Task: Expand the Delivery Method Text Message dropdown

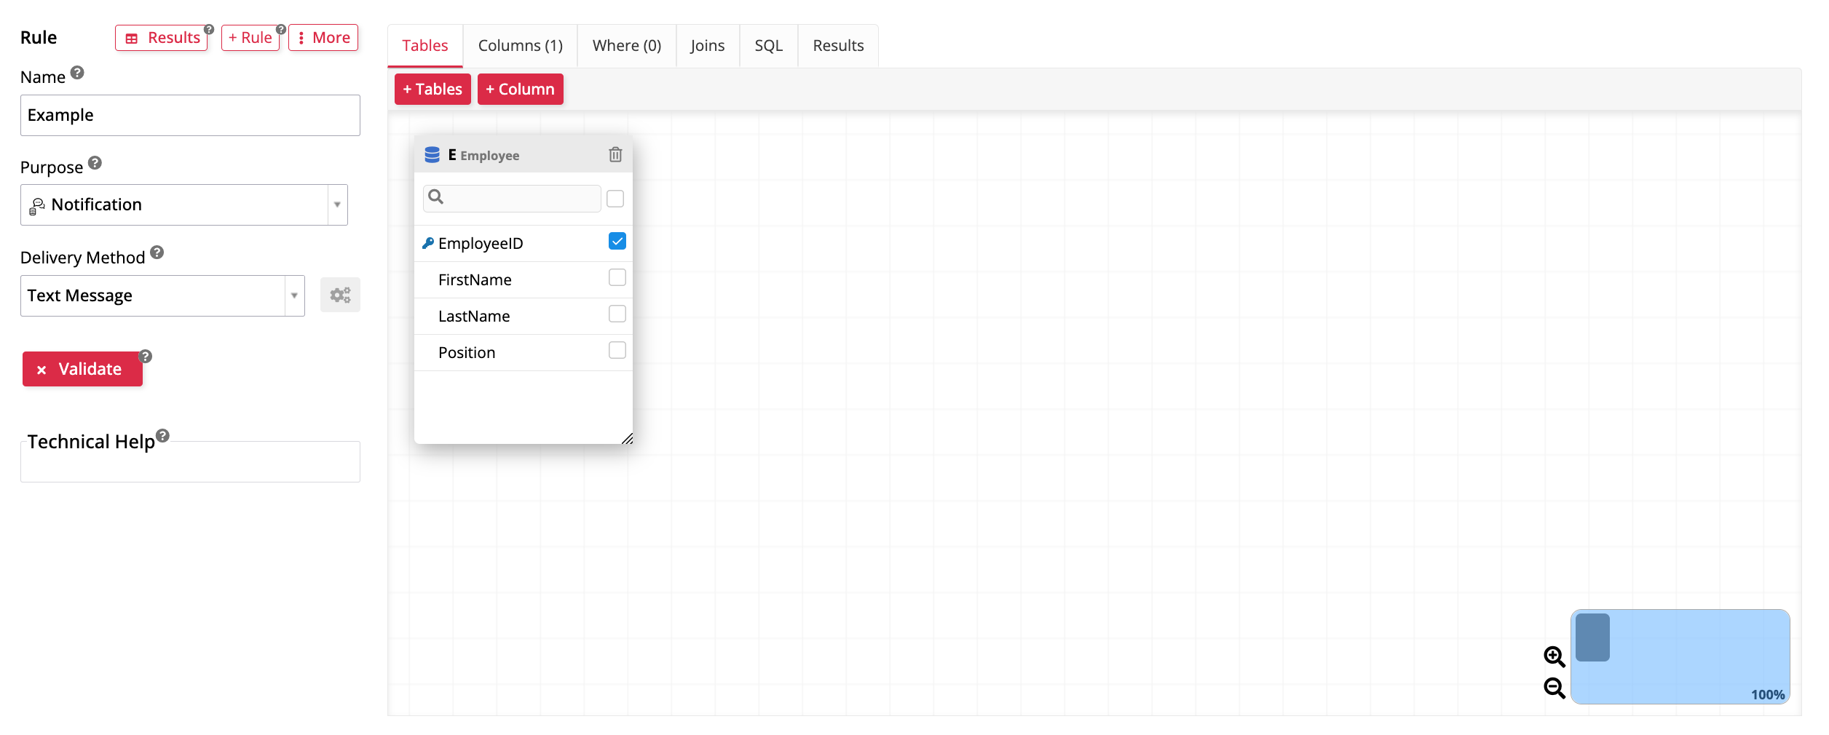Action: point(162,295)
